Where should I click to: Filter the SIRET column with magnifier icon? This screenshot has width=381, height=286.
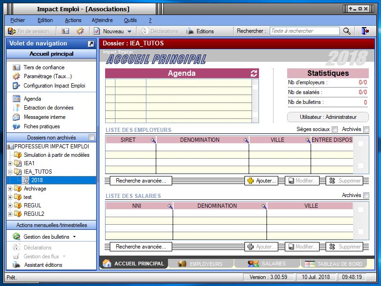[x=153, y=140]
